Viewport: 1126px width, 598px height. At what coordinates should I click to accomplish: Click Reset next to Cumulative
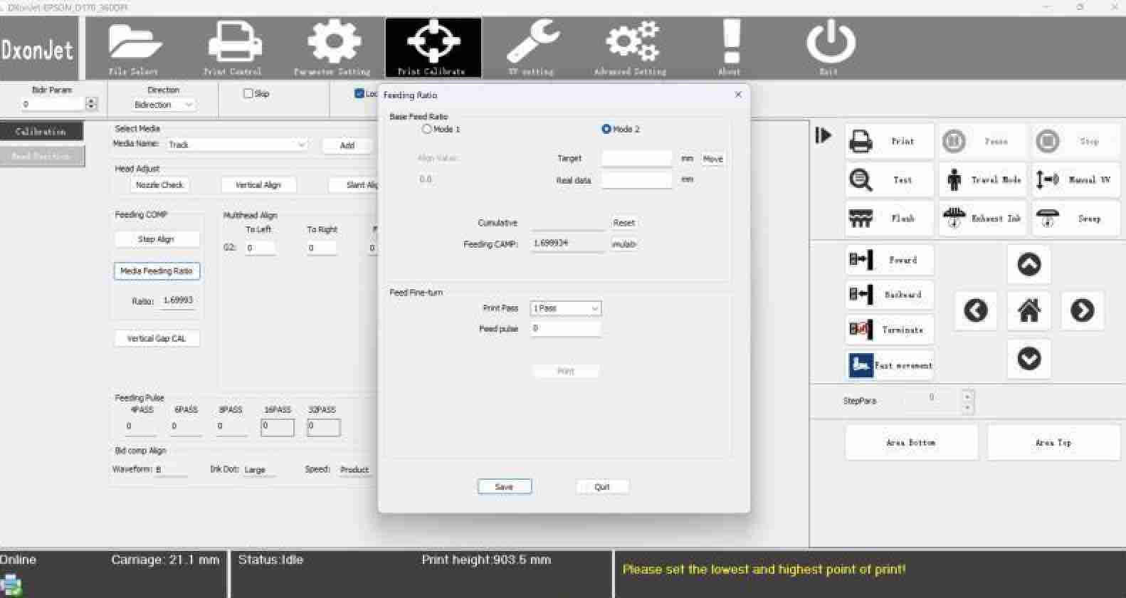click(623, 223)
